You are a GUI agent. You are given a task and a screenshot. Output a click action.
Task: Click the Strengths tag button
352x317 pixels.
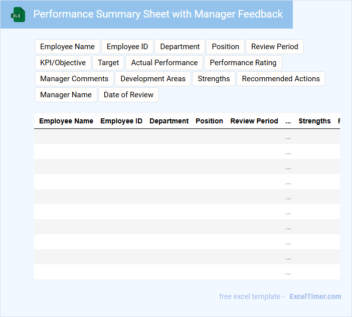(x=214, y=79)
